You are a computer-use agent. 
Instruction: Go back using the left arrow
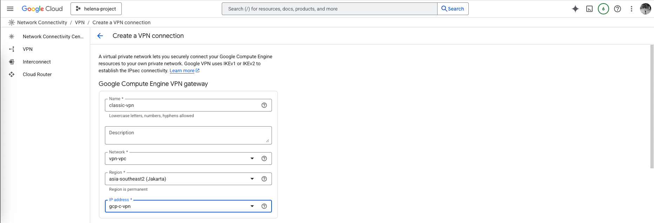pyautogui.click(x=100, y=36)
